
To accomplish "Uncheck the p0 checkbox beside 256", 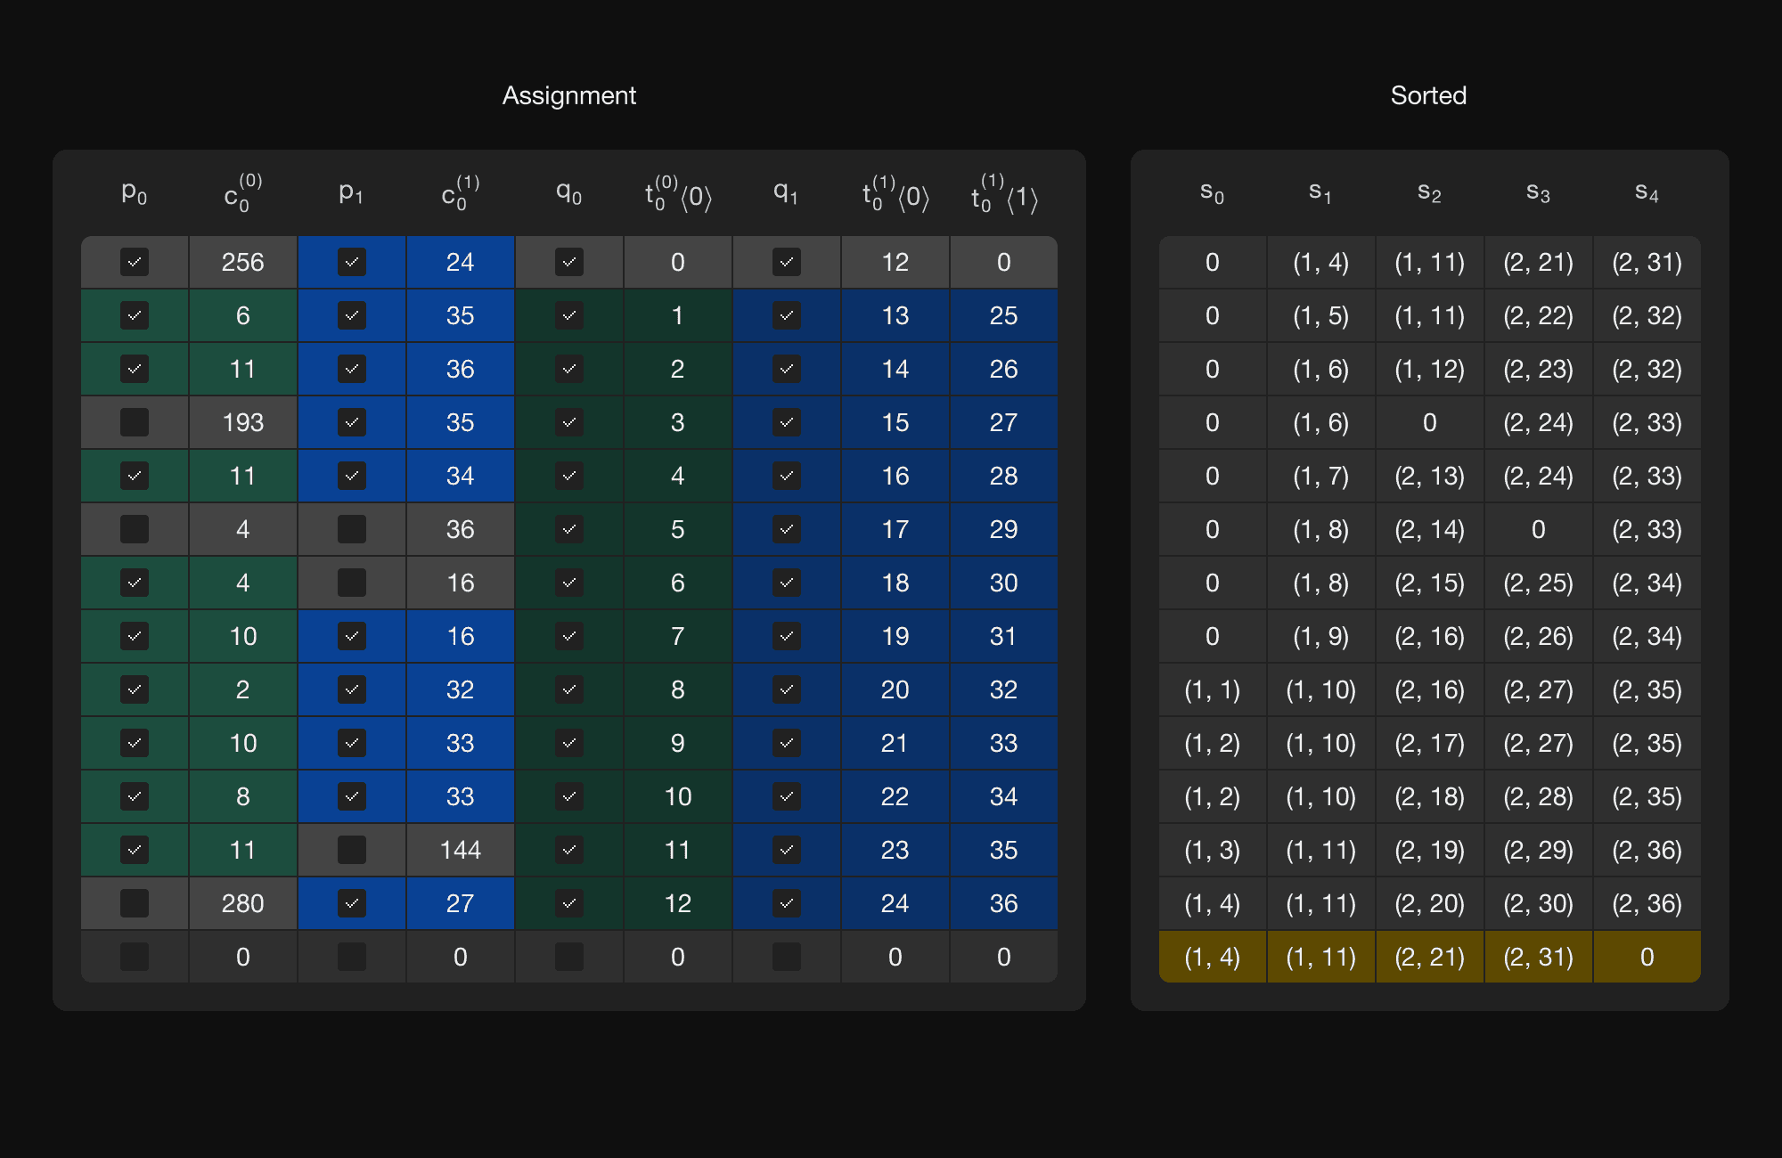I will click(x=135, y=262).
